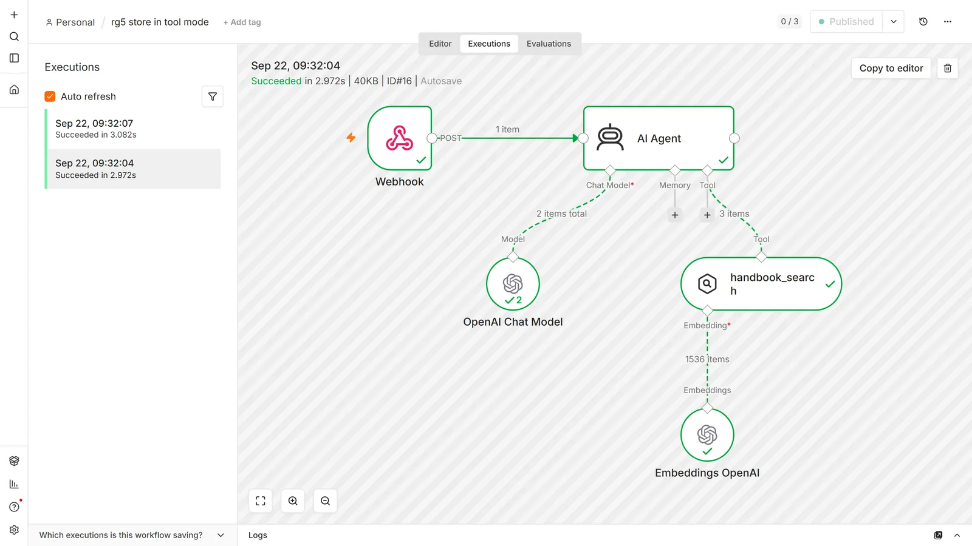972x546 pixels.
Task: Select execution Sep 22, 09:32:07
Action: 134,129
